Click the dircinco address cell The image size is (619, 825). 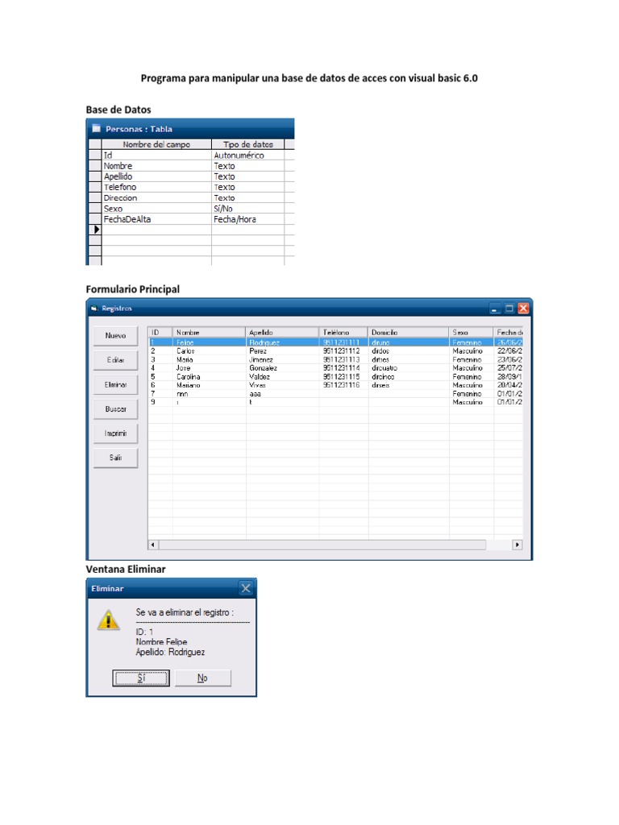click(x=409, y=377)
